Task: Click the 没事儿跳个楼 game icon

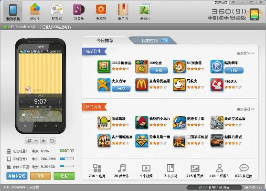Action: 141,140
